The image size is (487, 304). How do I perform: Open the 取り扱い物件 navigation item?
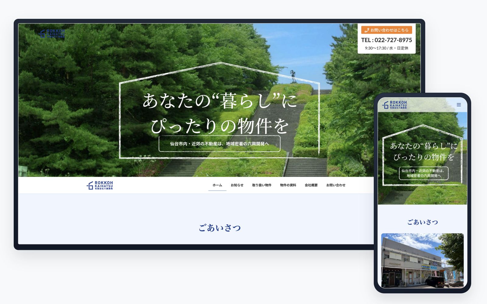tap(262, 185)
